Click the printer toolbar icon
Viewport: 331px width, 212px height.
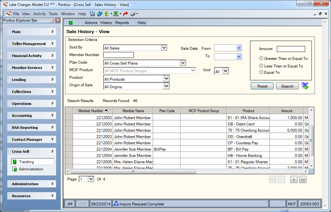pyautogui.click(x=133, y=14)
